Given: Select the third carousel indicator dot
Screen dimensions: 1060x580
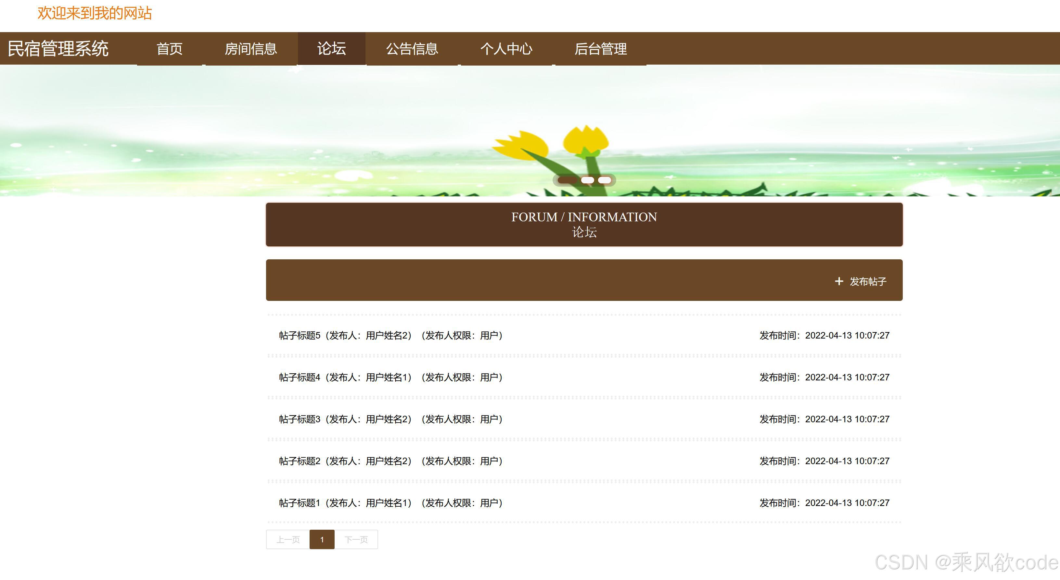Looking at the screenshot, I should click(605, 180).
